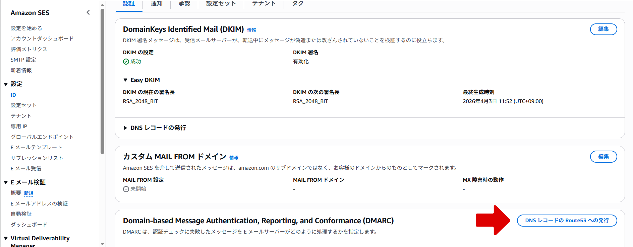The image size is (633, 247).
Task: Edit the DKIM settings with 編集
Action: point(603,29)
